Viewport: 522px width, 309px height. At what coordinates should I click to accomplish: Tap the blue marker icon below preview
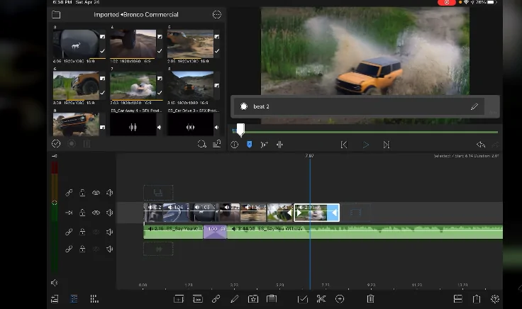249,145
